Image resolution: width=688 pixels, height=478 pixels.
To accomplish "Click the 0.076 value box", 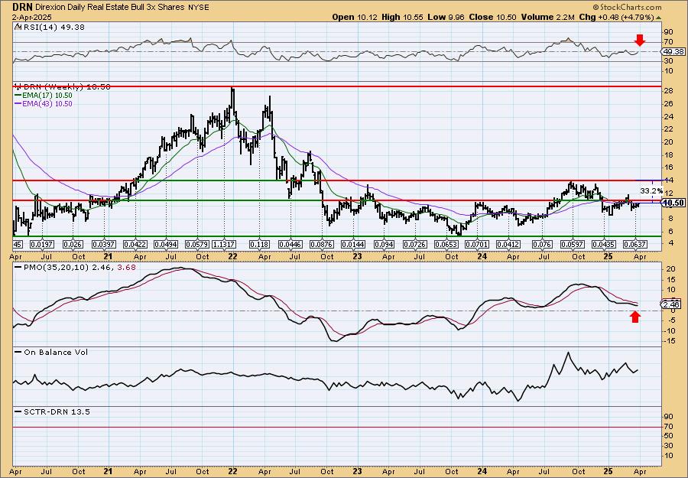I will tap(541, 244).
